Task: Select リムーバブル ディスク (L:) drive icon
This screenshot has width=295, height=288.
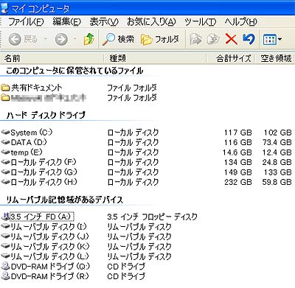Action: pyautogui.click(x=5, y=256)
